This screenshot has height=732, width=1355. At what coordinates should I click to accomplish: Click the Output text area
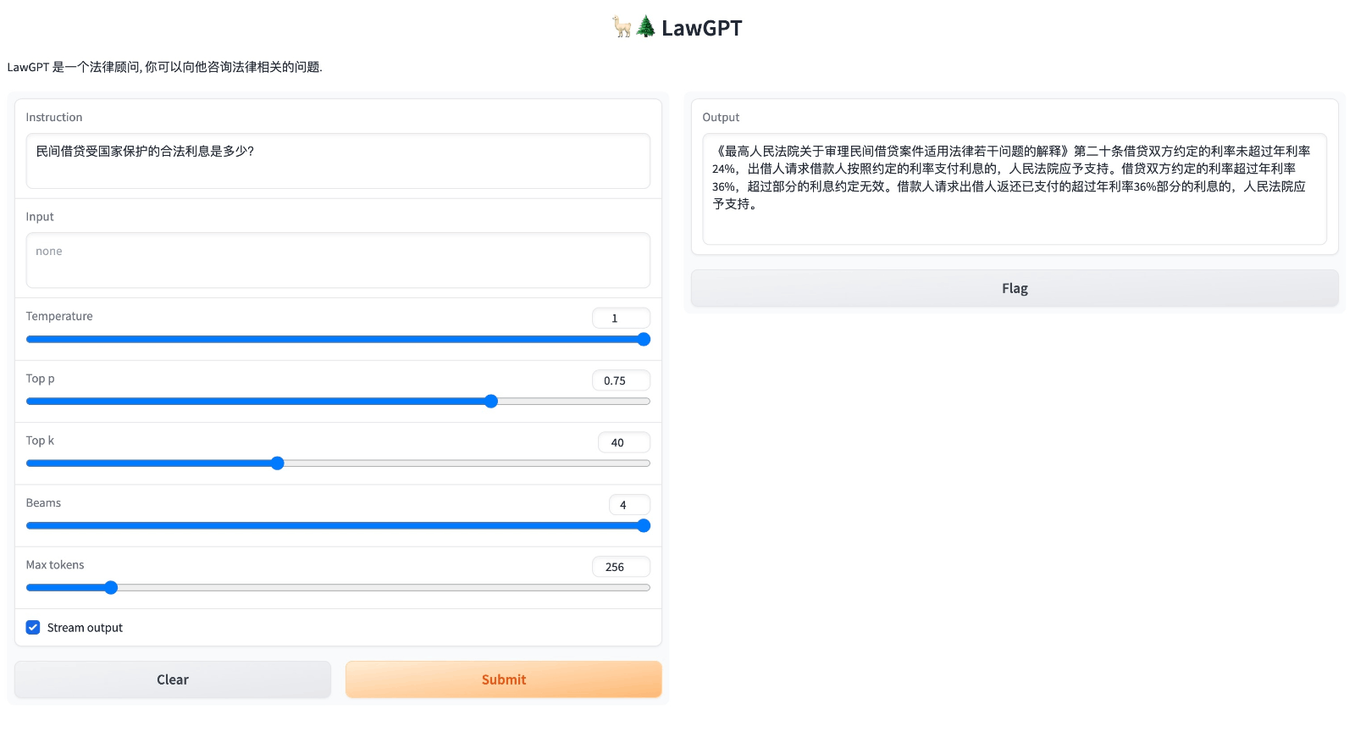(1015, 189)
